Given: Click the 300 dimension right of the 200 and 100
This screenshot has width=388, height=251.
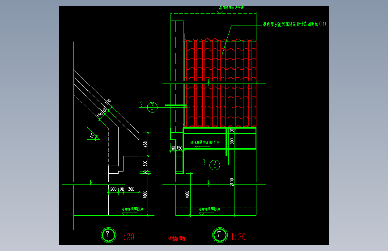Looking at the screenshot, I should [132, 189].
